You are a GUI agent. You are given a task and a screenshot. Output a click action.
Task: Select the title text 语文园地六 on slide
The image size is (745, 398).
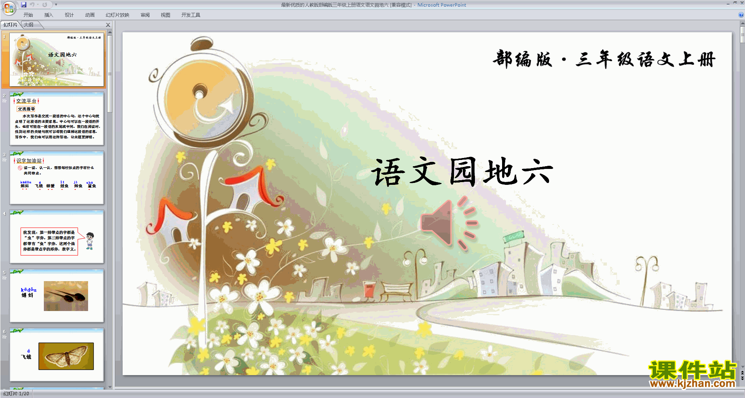point(462,172)
